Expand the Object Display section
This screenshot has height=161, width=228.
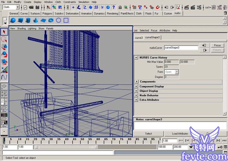pyautogui.click(x=136, y=91)
